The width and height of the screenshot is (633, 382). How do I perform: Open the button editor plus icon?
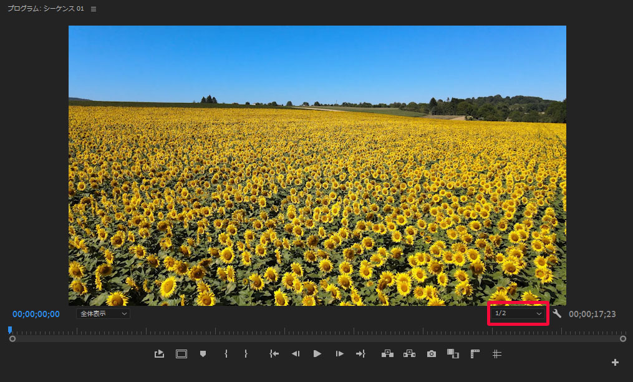(615, 363)
